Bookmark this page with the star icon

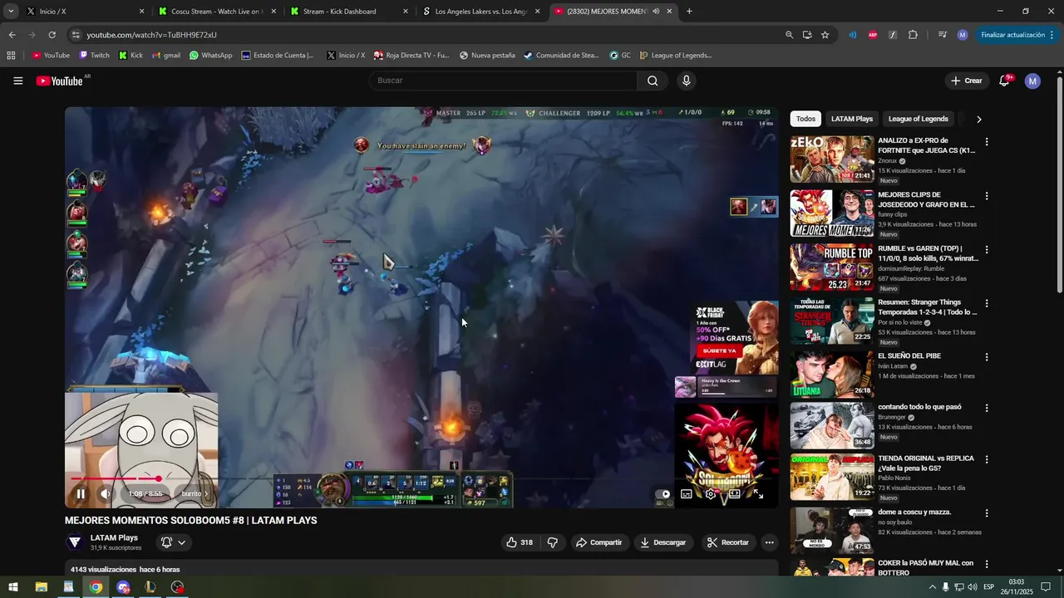825,35
